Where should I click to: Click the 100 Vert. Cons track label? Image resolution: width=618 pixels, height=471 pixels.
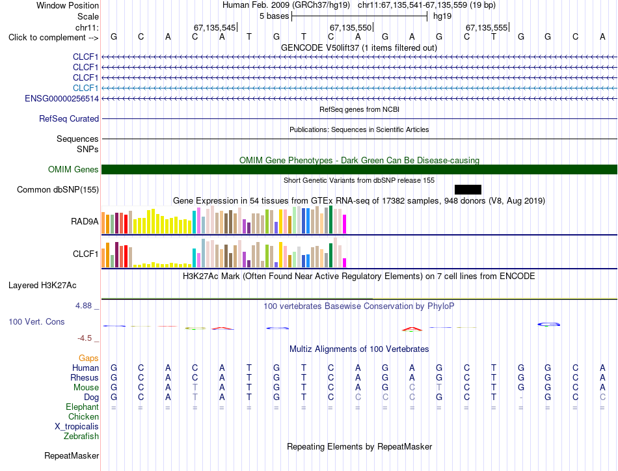pos(36,321)
